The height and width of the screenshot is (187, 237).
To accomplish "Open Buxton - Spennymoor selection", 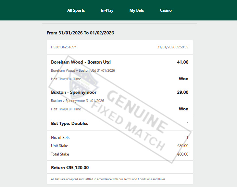I will point(74,92).
